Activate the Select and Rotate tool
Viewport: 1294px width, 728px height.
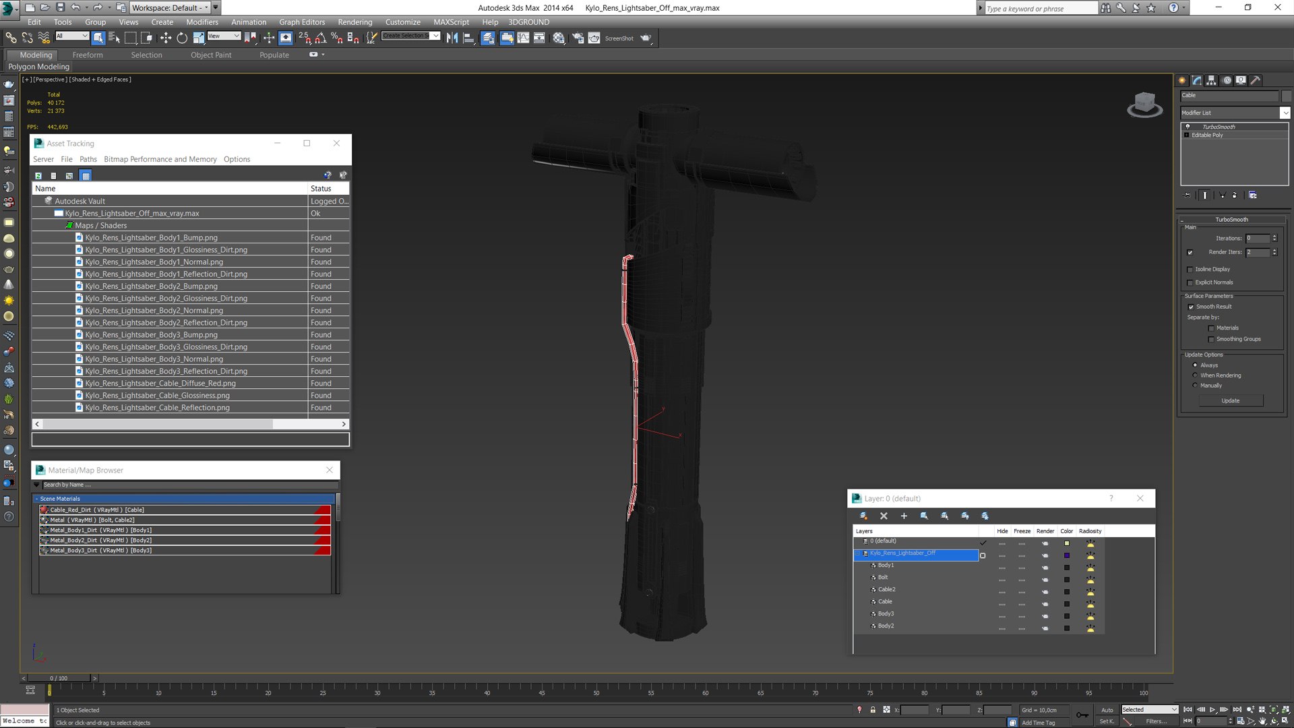[182, 38]
